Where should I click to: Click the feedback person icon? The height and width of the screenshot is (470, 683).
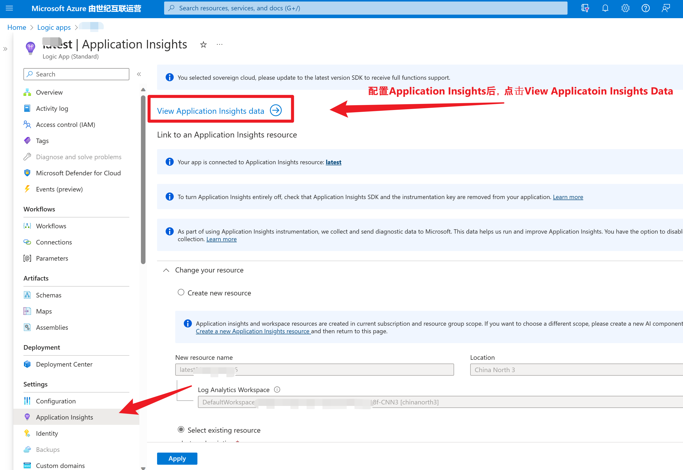[x=666, y=8]
